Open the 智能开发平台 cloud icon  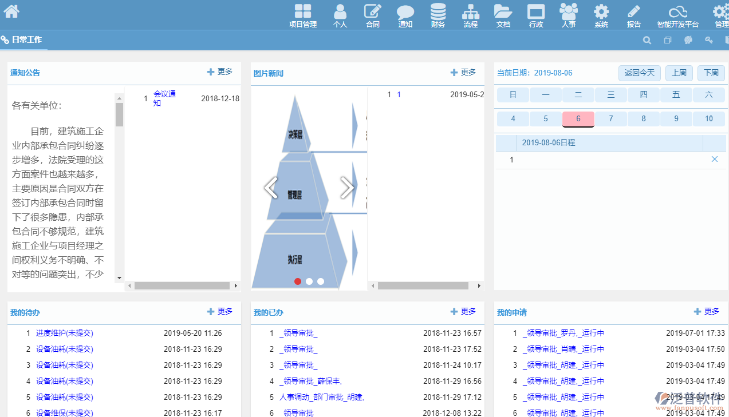[x=677, y=12]
